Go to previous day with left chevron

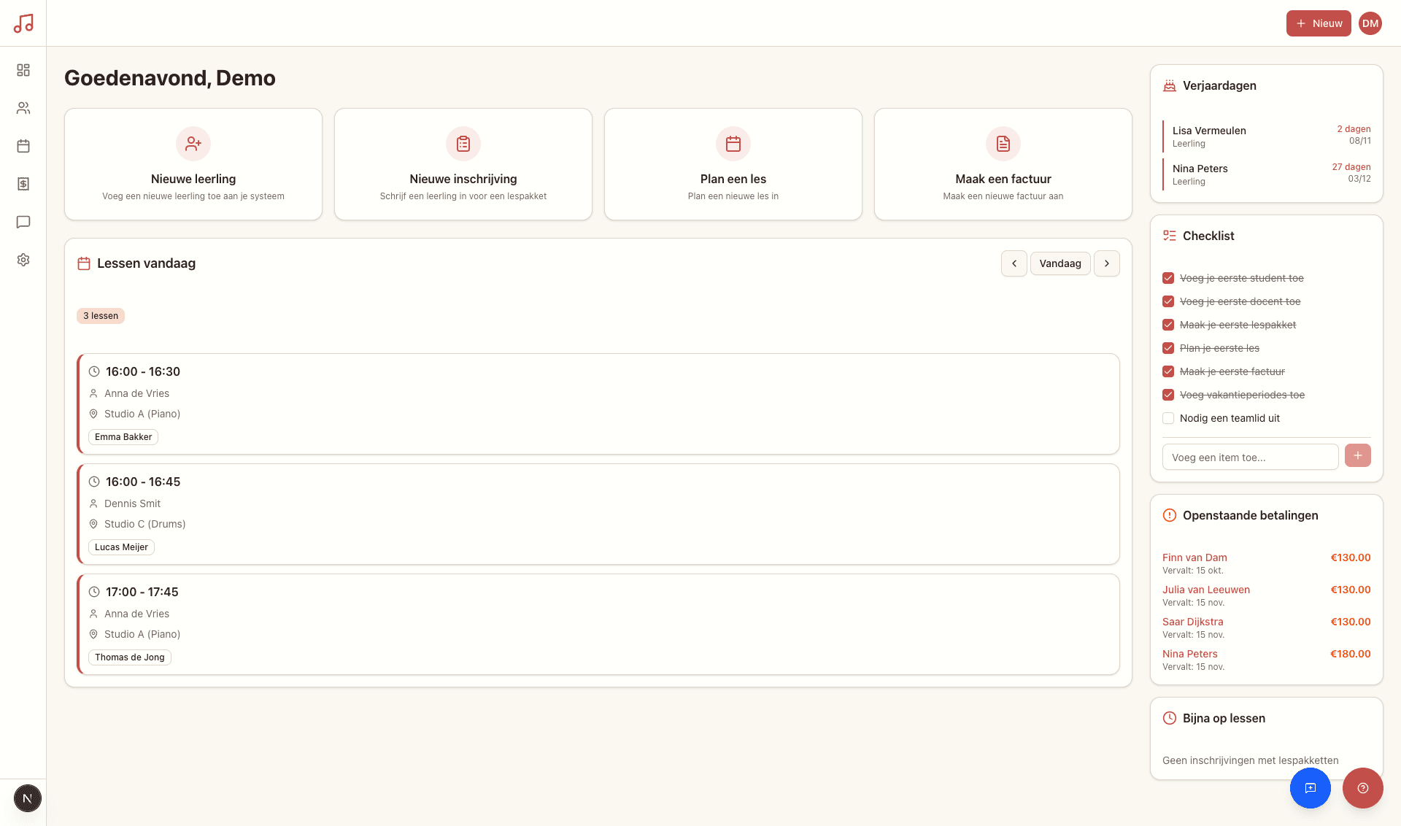[x=1014, y=263]
